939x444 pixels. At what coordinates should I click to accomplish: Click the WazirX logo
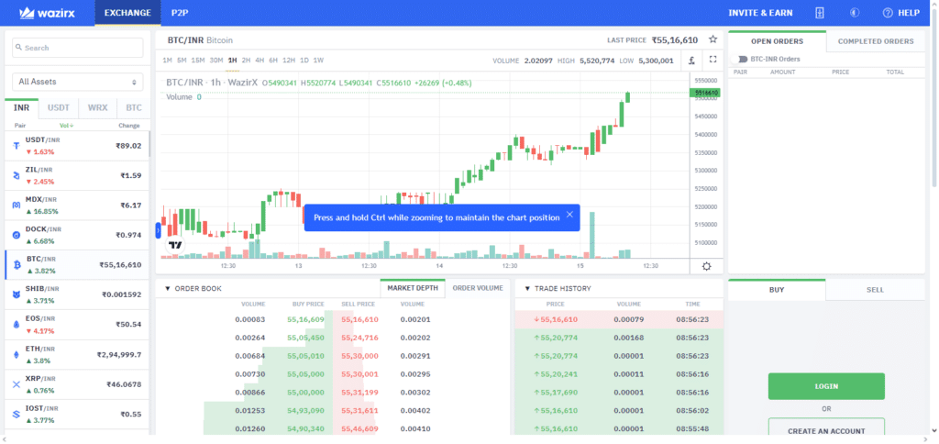click(48, 13)
